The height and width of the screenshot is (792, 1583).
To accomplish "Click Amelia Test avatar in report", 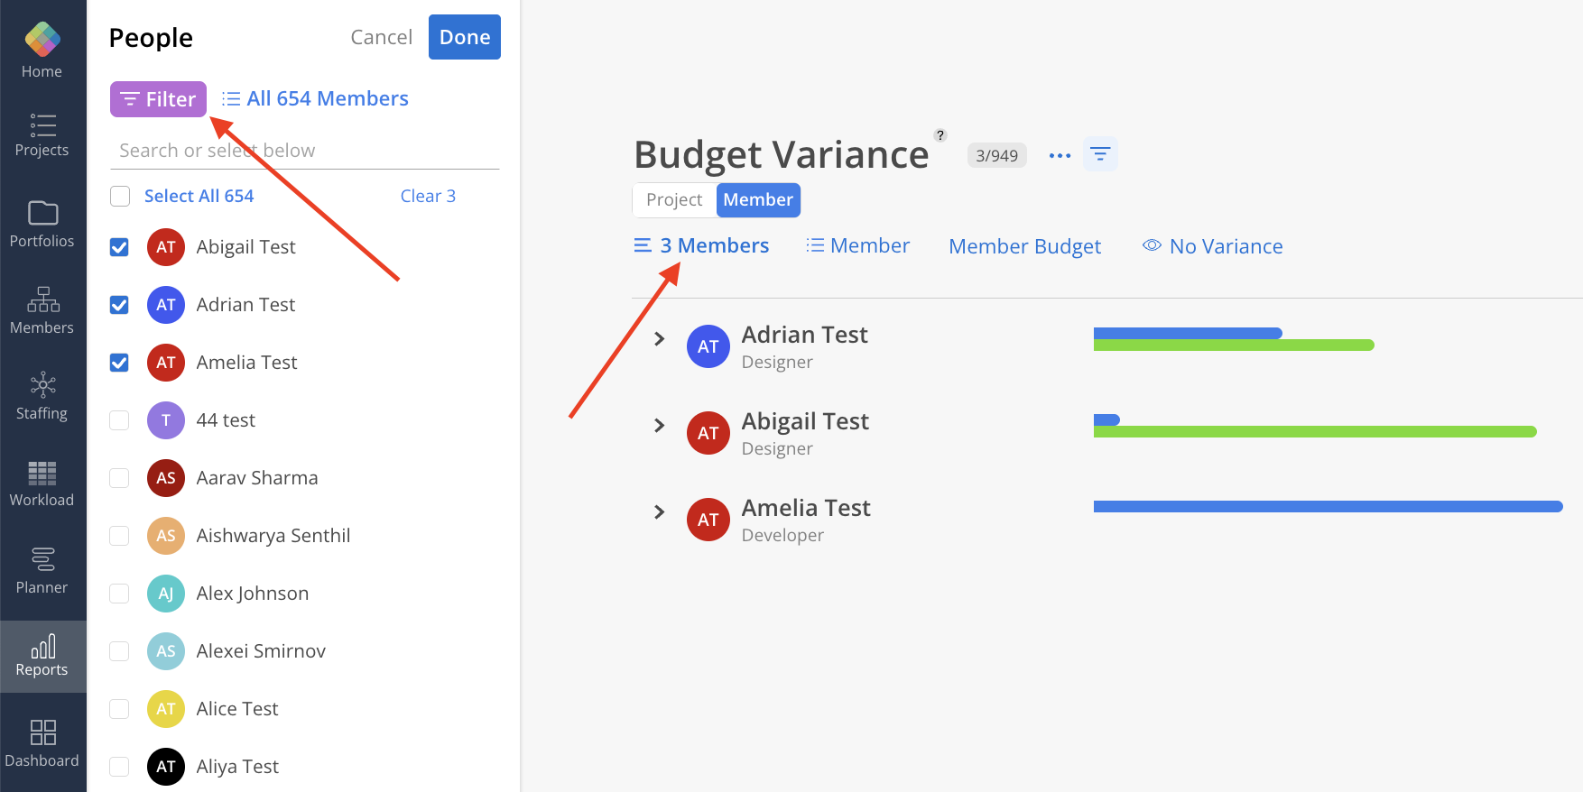I will point(708,520).
